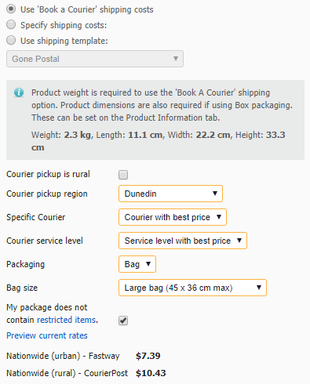Select 'Book a Courier' shipping costs radio
This screenshot has height=384, width=310.
click(x=11, y=9)
